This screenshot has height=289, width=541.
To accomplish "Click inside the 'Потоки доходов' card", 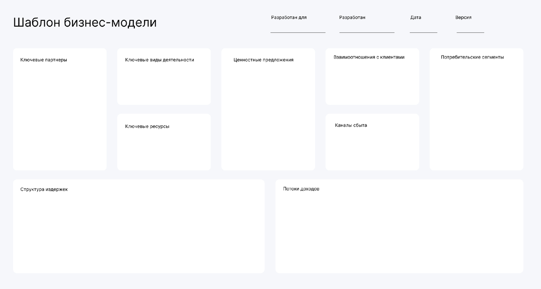I will (399, 226).
